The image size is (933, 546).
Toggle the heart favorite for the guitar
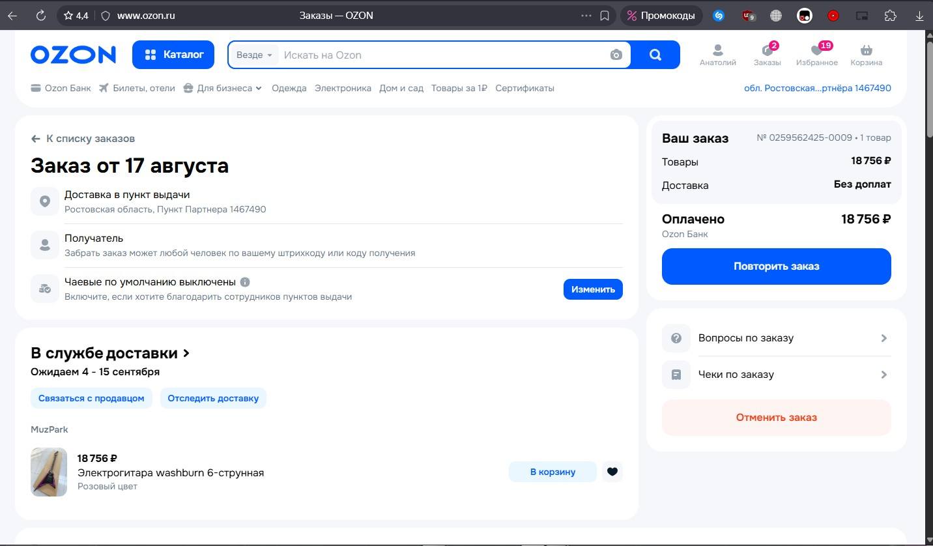point(612,472)
